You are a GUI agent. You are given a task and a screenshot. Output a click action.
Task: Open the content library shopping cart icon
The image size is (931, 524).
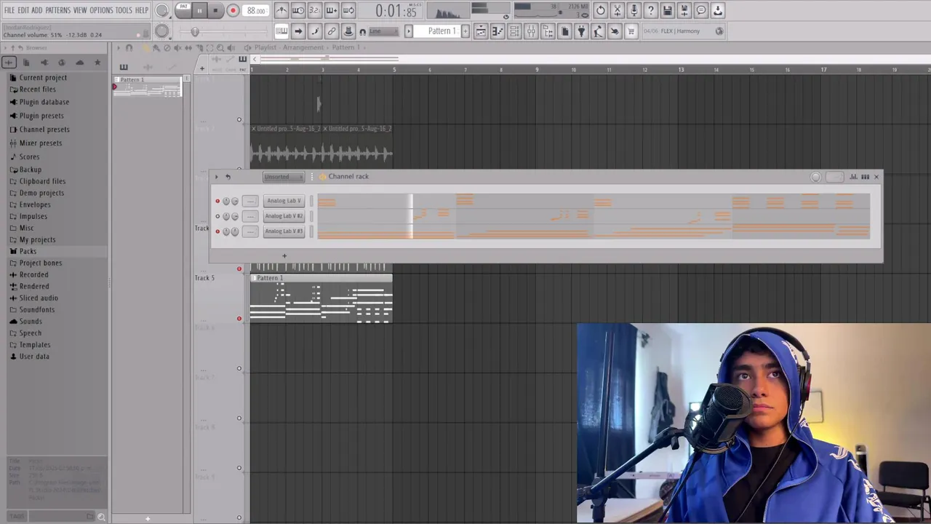tap(631, 31)
